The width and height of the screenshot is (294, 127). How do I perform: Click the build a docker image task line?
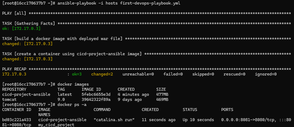point(62,39)
